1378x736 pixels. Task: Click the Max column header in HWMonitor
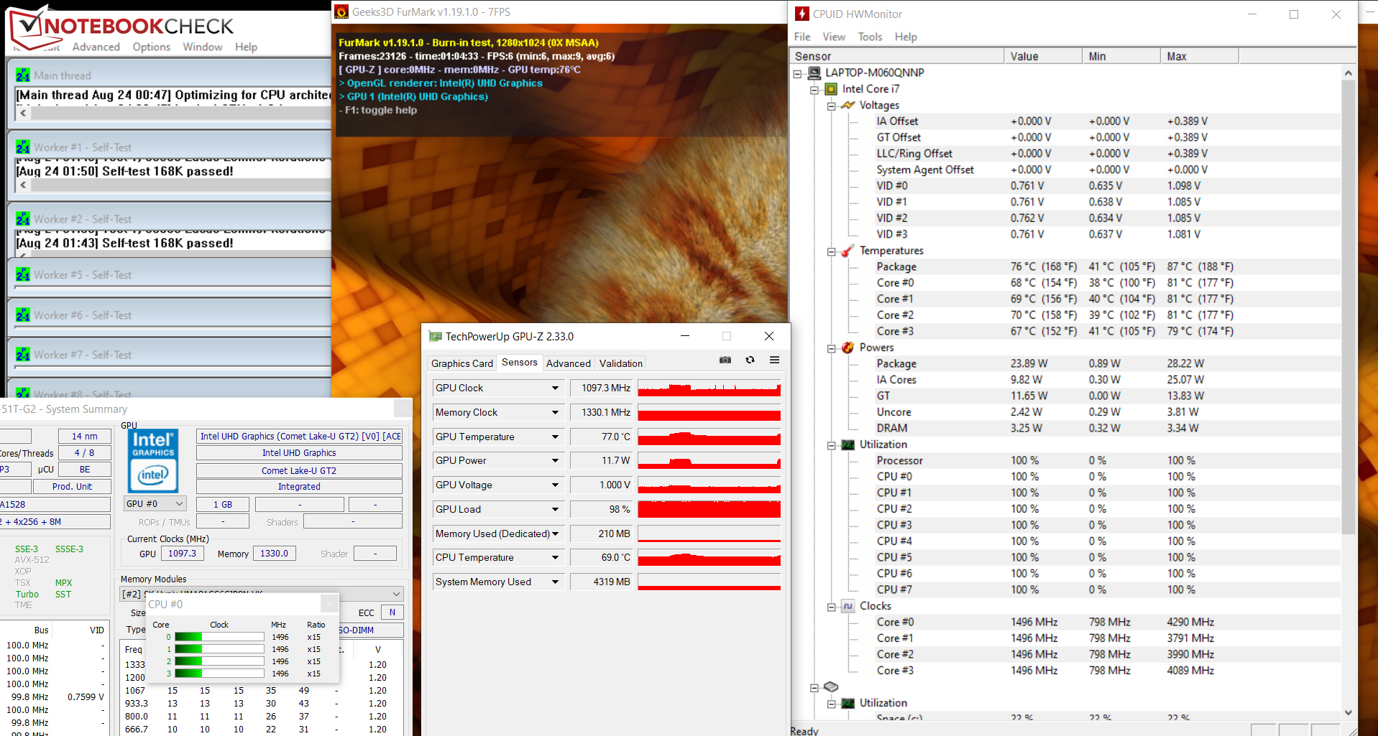[x=1200, y=56]
